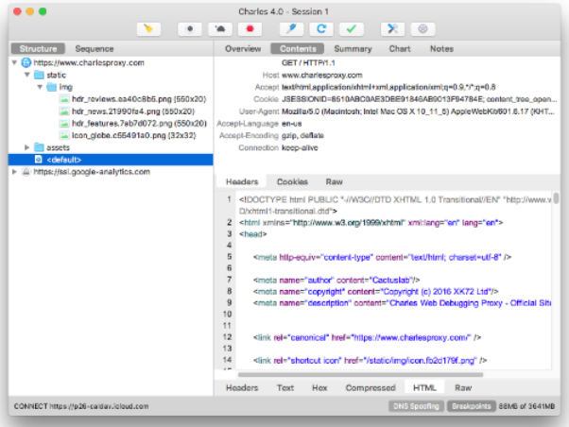Click source line 12 canonical link tag
Viewport: 569px width, 427px height.
(367, 337)
